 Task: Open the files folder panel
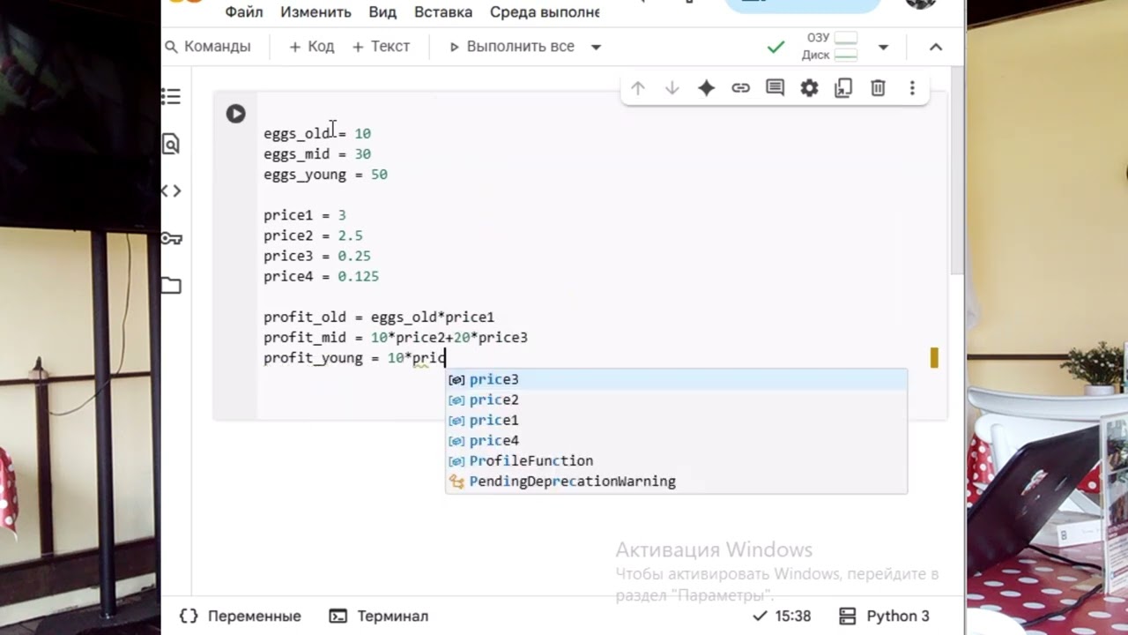click(x=171, y=286)
